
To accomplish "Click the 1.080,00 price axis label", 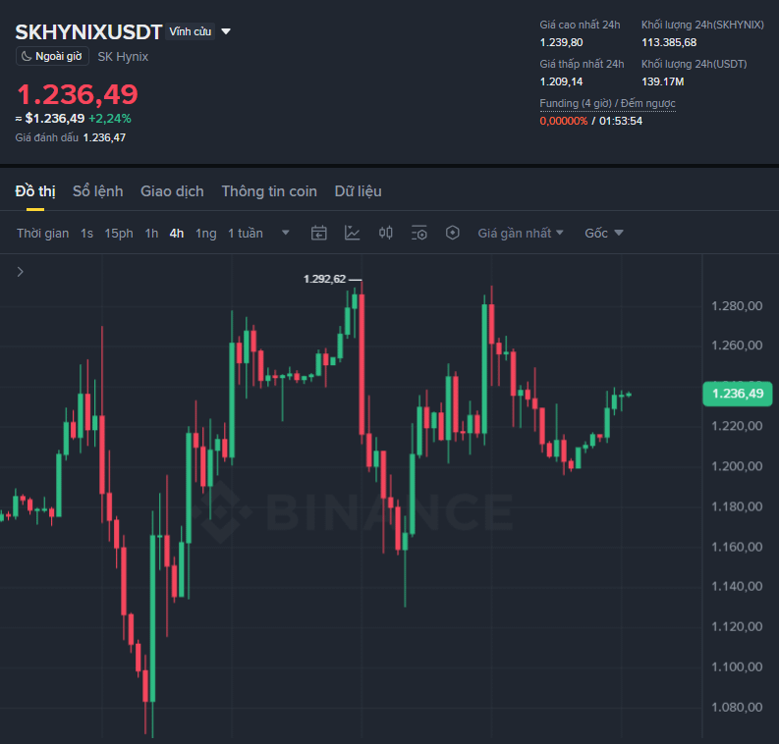I will (737, 707).
